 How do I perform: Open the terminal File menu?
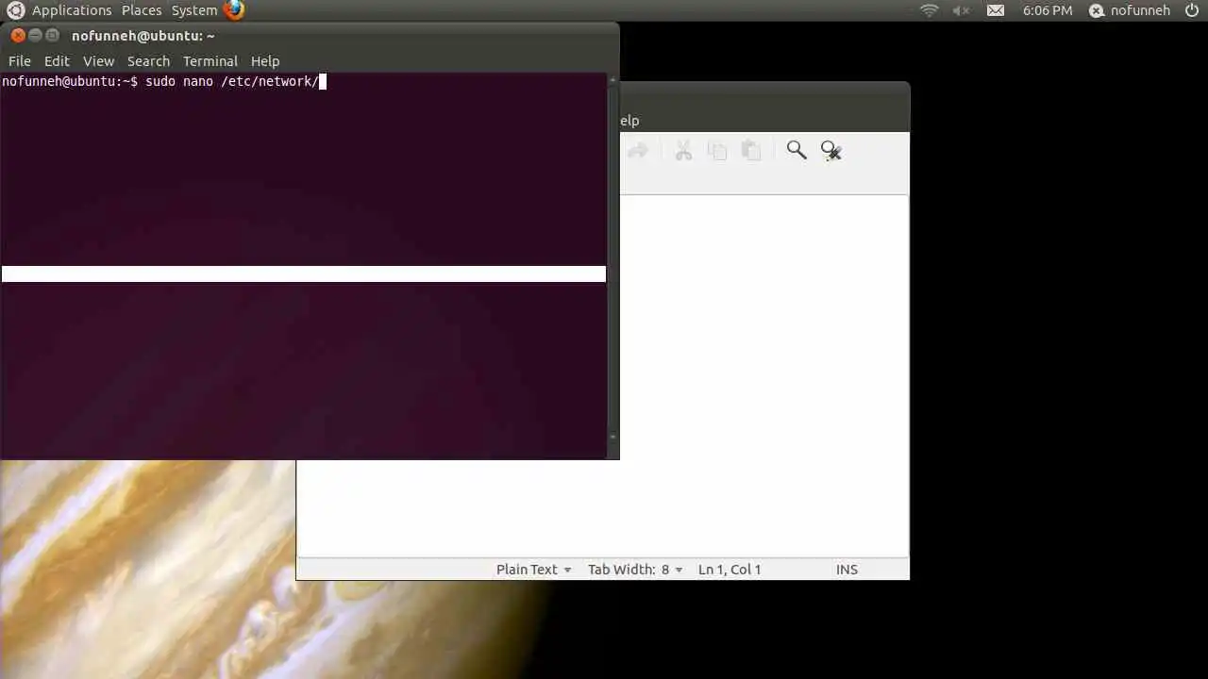20,61
